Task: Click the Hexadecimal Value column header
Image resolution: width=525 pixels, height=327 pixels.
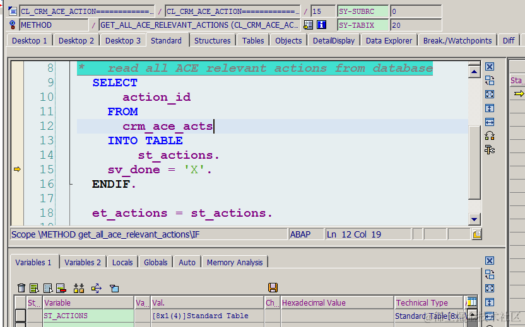Action: coord(338,303)
